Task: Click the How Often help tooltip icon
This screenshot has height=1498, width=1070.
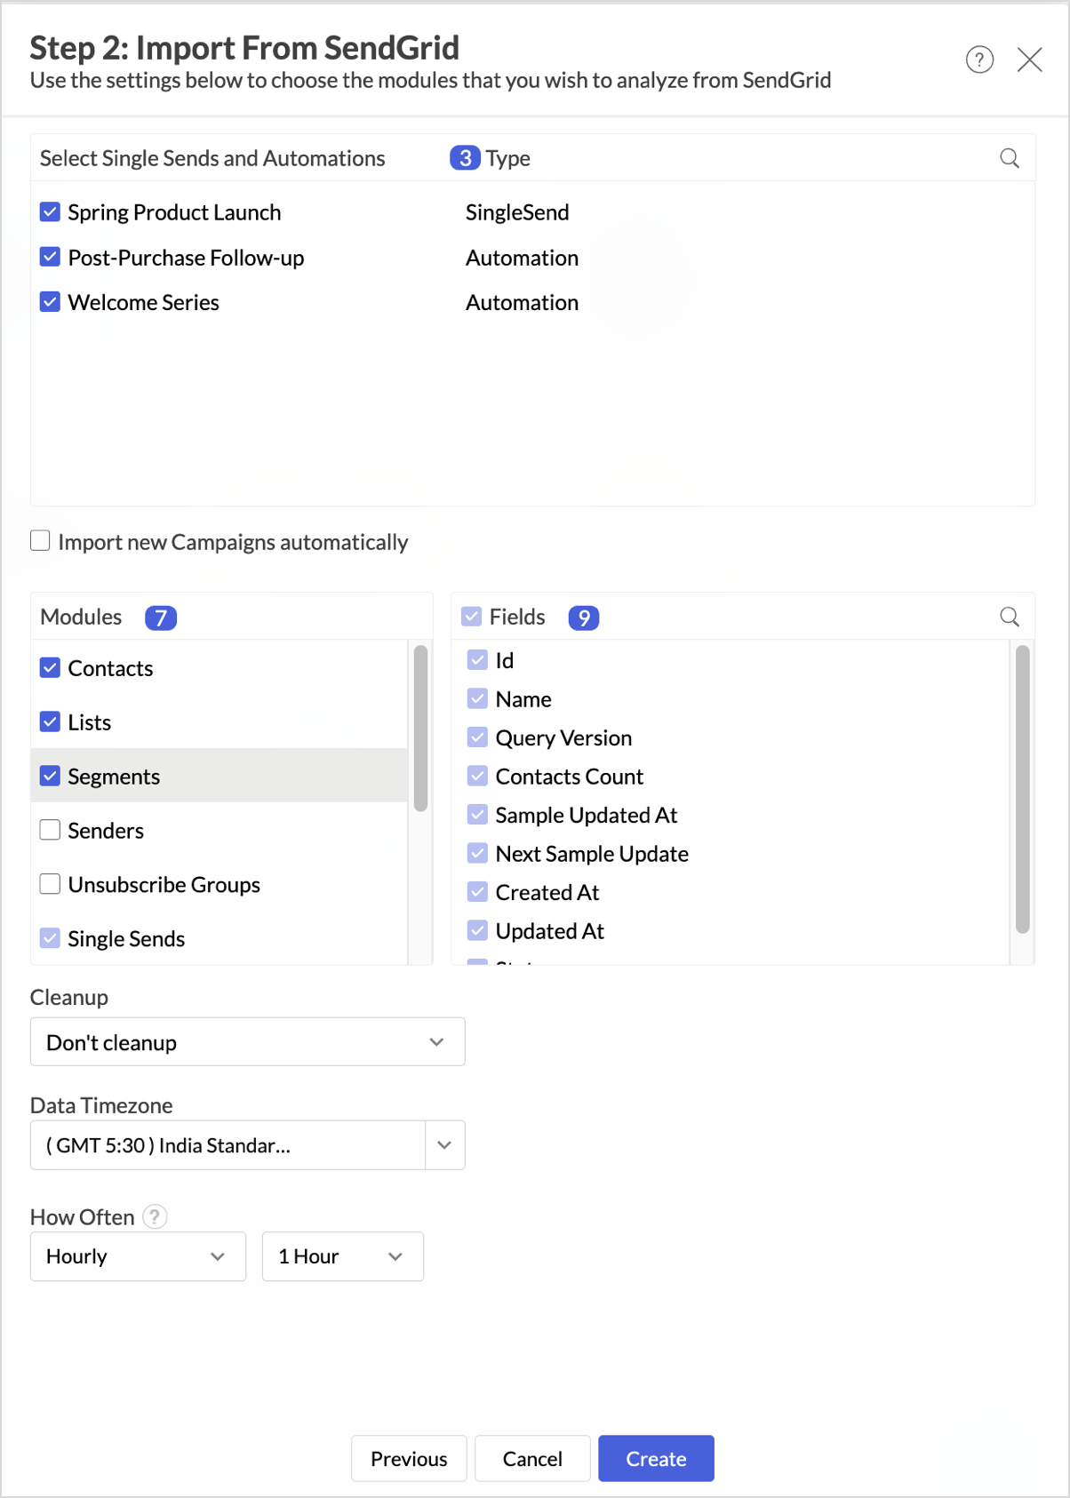Action: pyautogui.click(x=155, y=1216)
